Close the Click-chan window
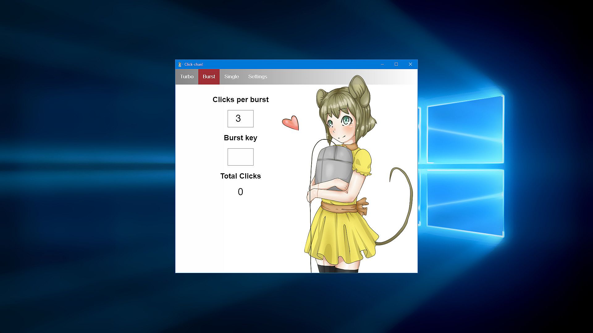This screenshot has width=593, height=333. click(x=410, y=64)
